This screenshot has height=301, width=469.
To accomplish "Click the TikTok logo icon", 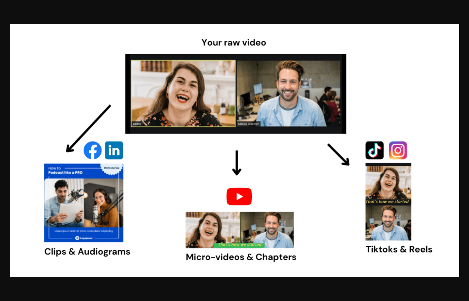I will [374, 150].
